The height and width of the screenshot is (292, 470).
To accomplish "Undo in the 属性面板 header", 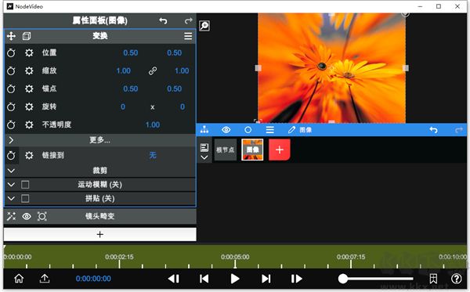I will click(x=163, y=20).
